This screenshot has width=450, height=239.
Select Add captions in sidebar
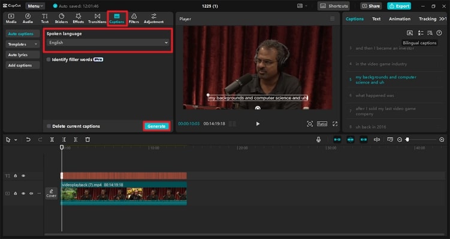coord(22,65)
